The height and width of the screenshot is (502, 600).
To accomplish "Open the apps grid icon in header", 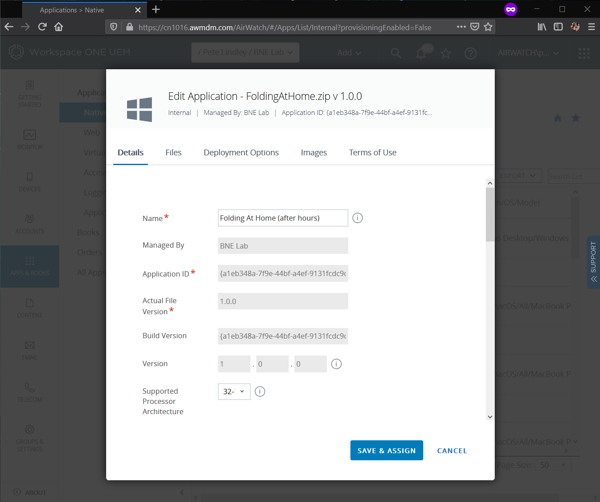I will (x=584, y=53).
